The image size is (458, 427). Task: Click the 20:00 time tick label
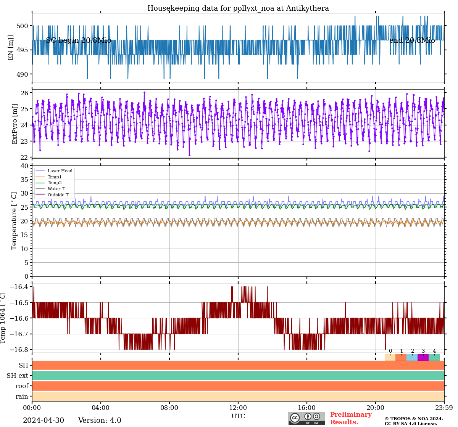click(376, 408)
